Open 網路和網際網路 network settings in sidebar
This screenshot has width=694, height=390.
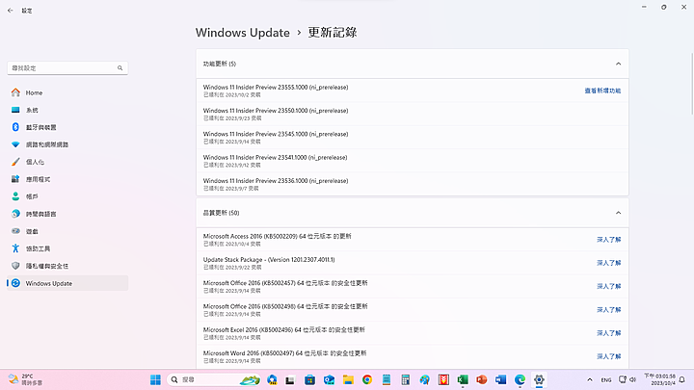click(x=67, y=144)
